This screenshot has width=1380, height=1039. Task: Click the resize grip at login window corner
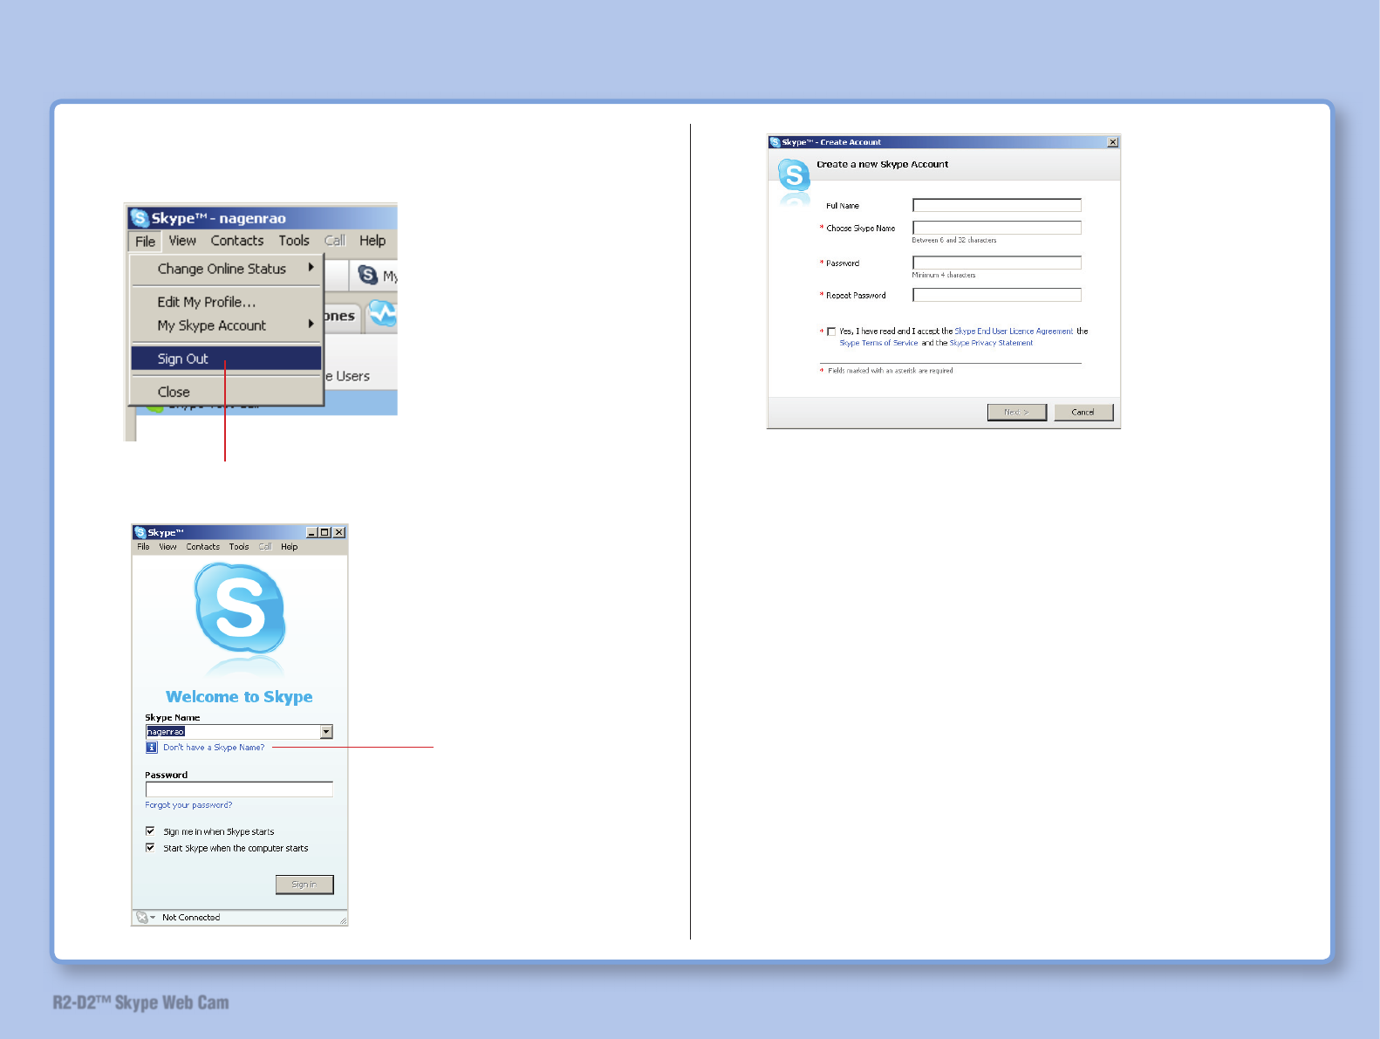tap(343, 920)
